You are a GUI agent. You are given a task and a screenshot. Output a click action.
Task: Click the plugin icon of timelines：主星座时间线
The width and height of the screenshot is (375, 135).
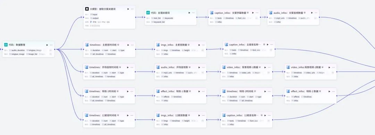coord(87,45)
